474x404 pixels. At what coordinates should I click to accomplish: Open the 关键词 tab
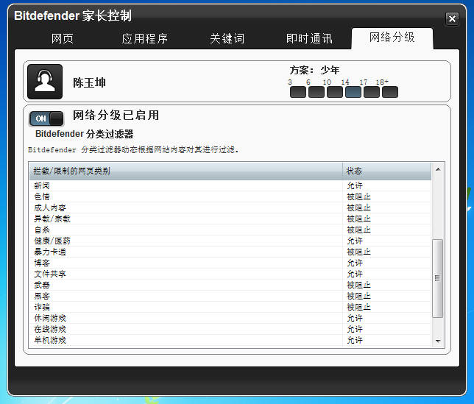tap(227, 38)
